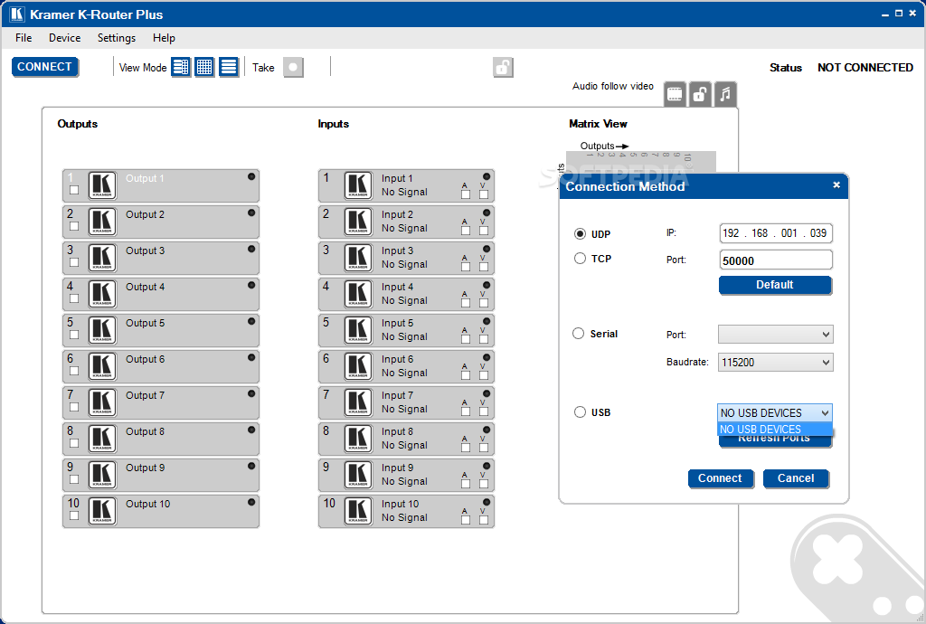Click the Kramer app logo in title bar

[17, 14]
